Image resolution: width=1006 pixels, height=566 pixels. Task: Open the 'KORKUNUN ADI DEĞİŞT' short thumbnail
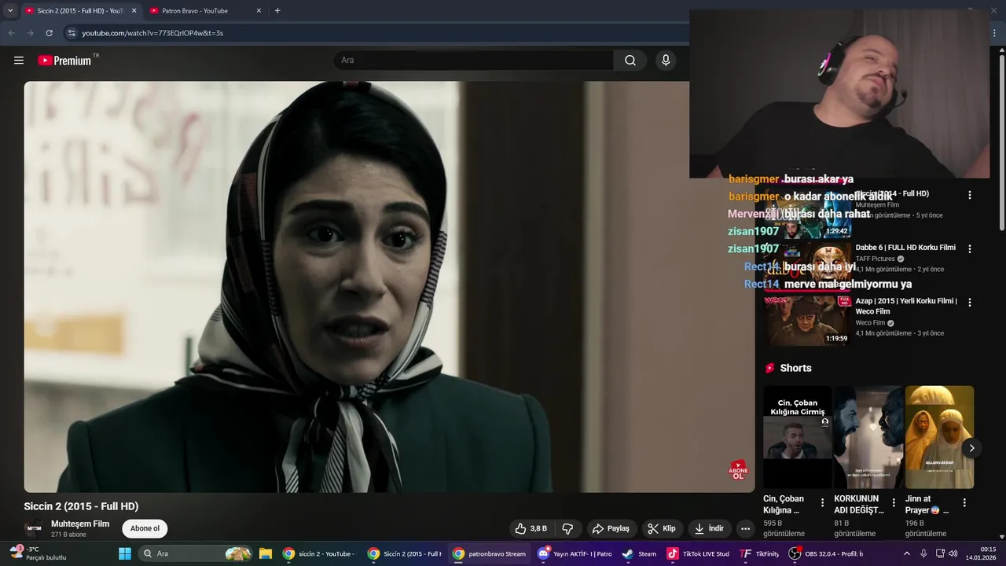(868, 437)
